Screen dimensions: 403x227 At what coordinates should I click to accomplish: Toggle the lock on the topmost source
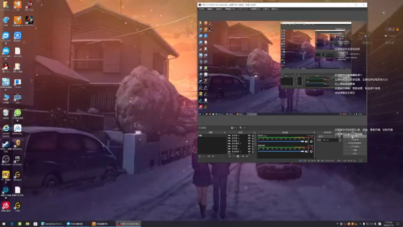pos(253,135)
